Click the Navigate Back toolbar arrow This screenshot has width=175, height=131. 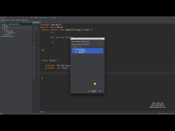[26, 17]
